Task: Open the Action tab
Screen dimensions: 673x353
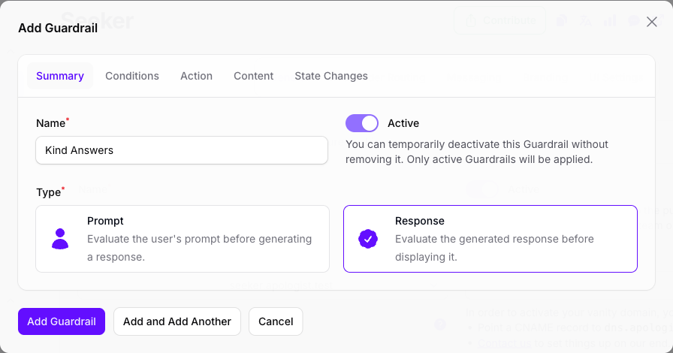Action: (196, 76)
